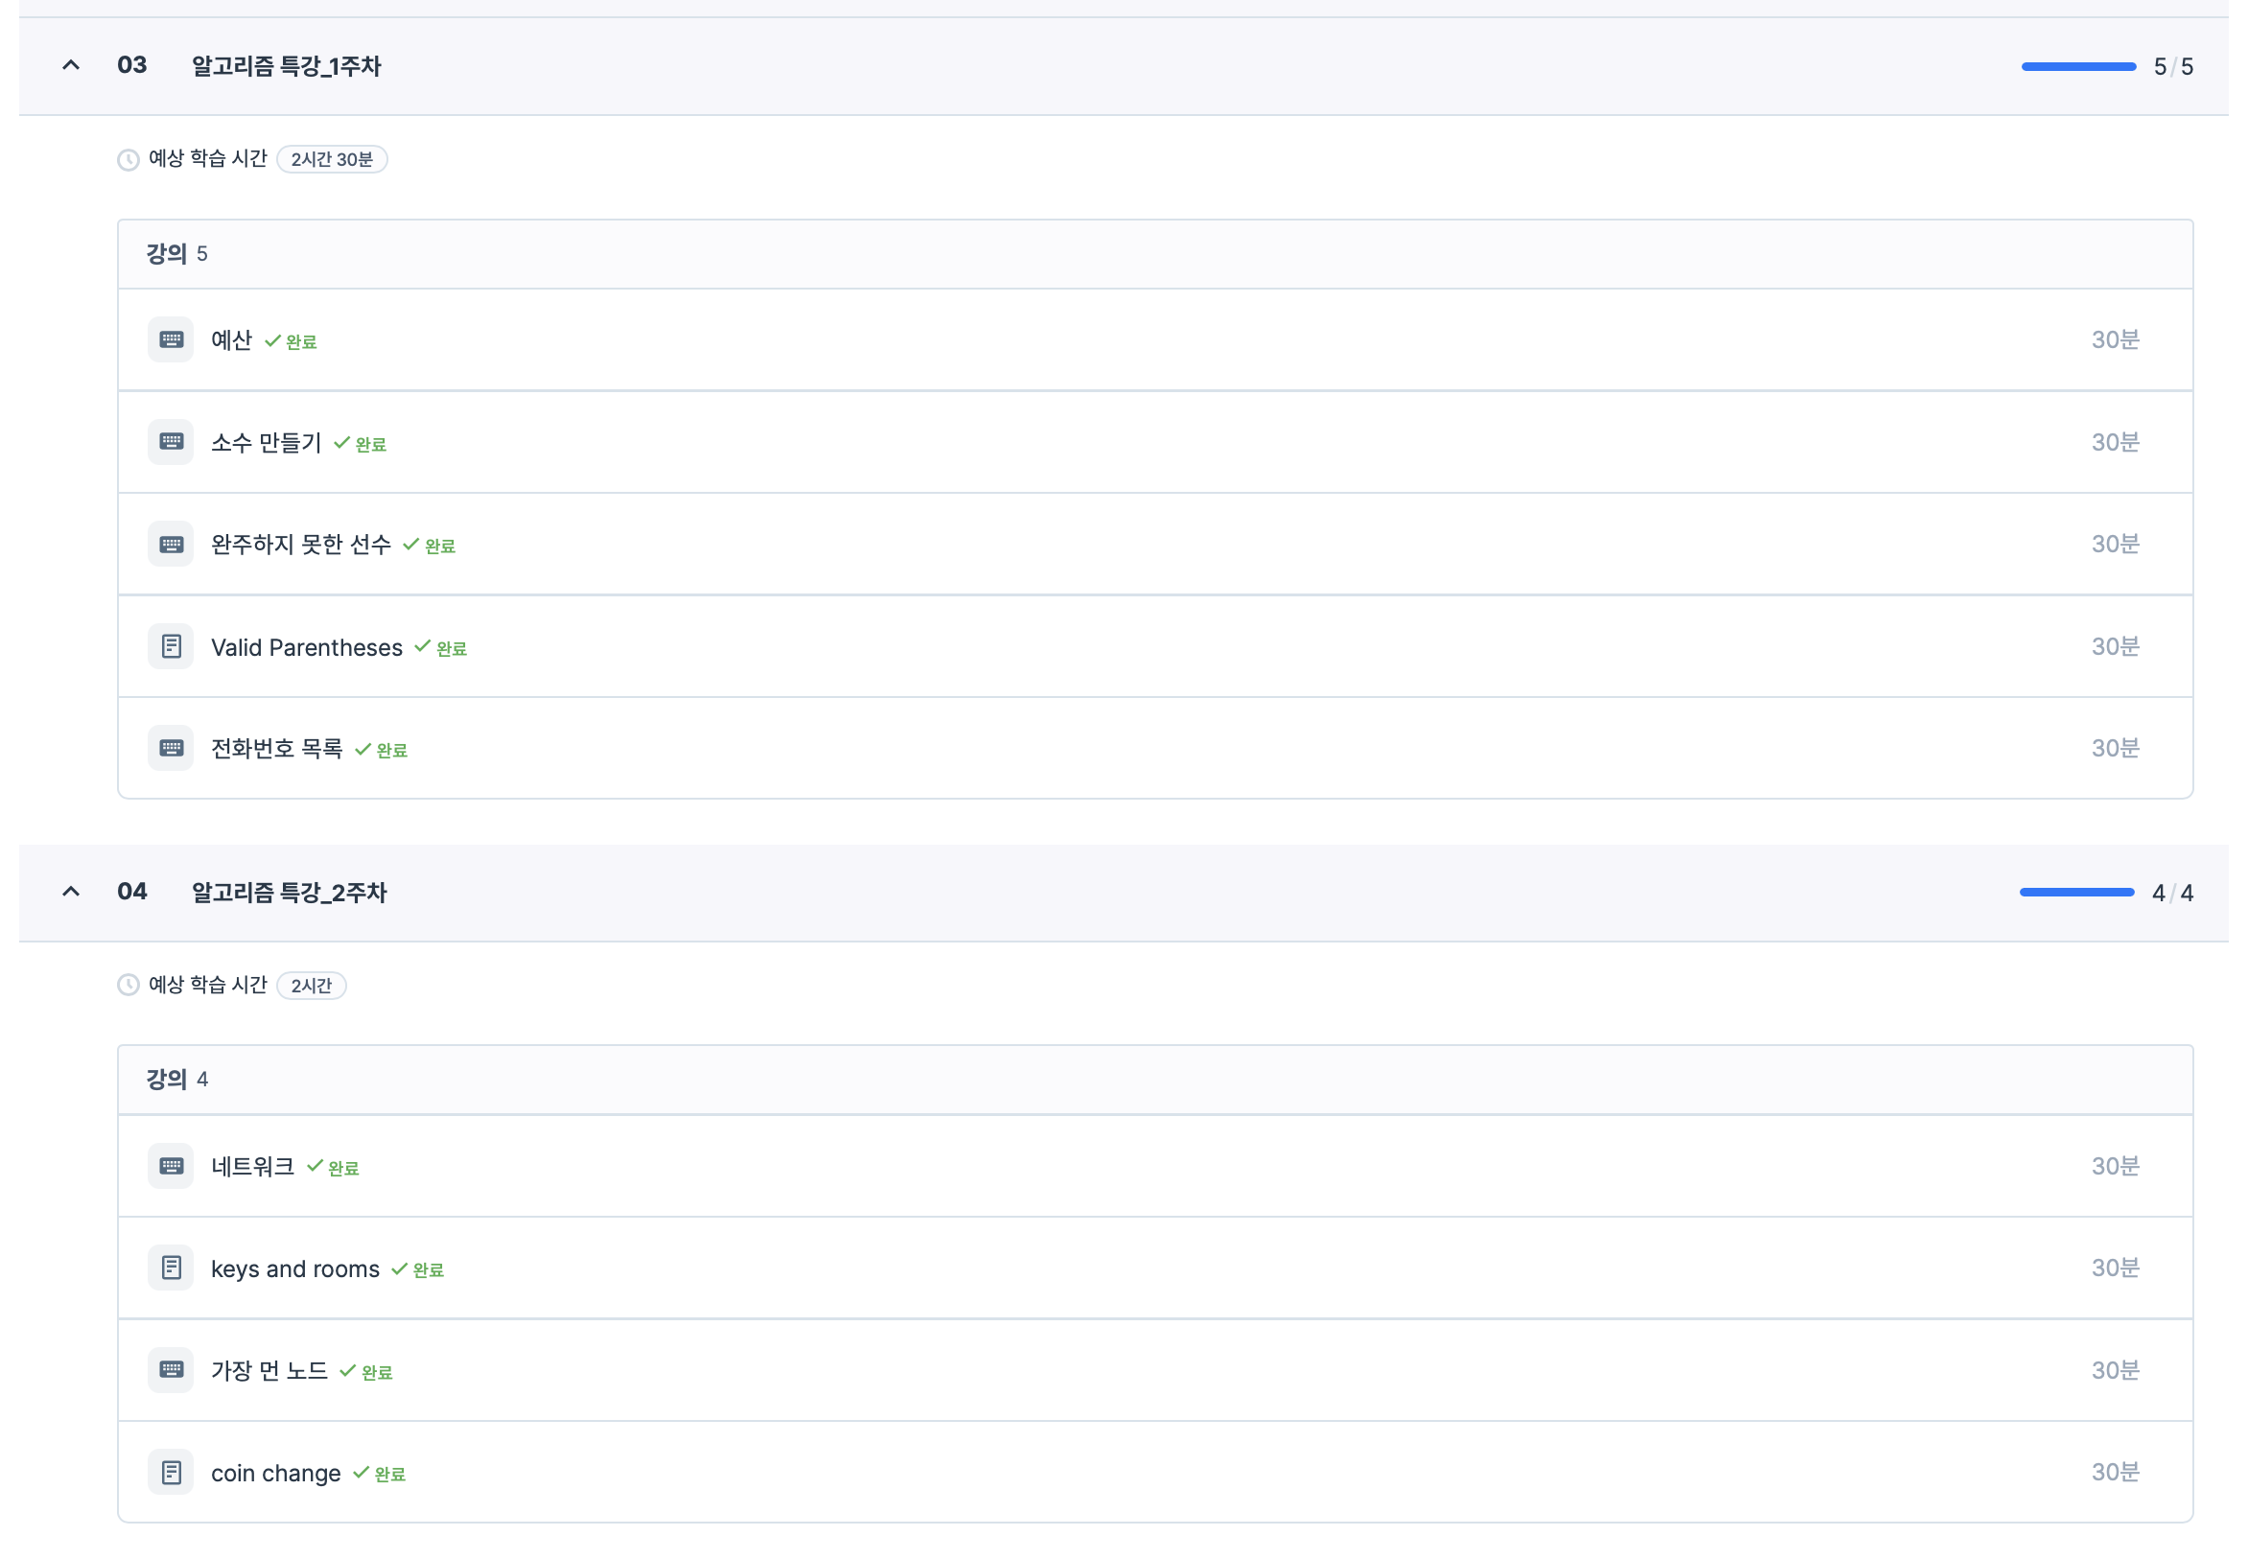Click 완료 checkmark next to 예산

click(x=292, y=342)
